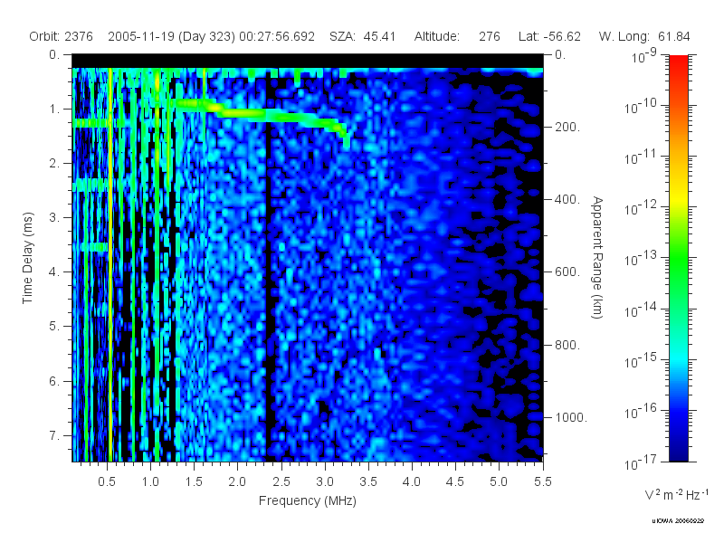Click the '200.' Apparent Range tick label

[x=567, y=127]
